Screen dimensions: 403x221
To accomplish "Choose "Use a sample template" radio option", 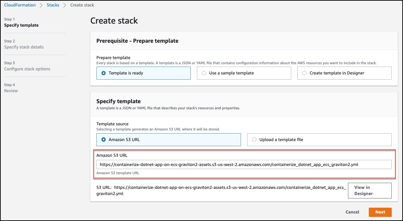I will click(244, 73).
